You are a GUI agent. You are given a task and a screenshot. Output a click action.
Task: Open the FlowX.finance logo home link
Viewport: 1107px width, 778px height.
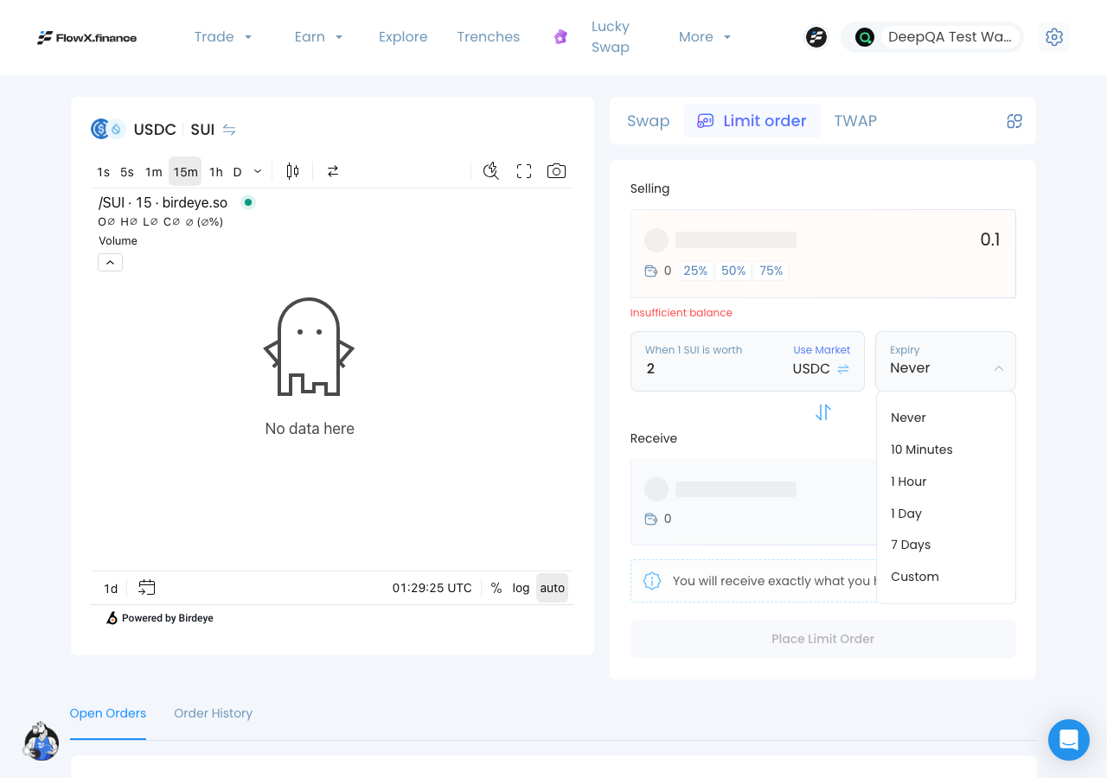coord(86,37)
